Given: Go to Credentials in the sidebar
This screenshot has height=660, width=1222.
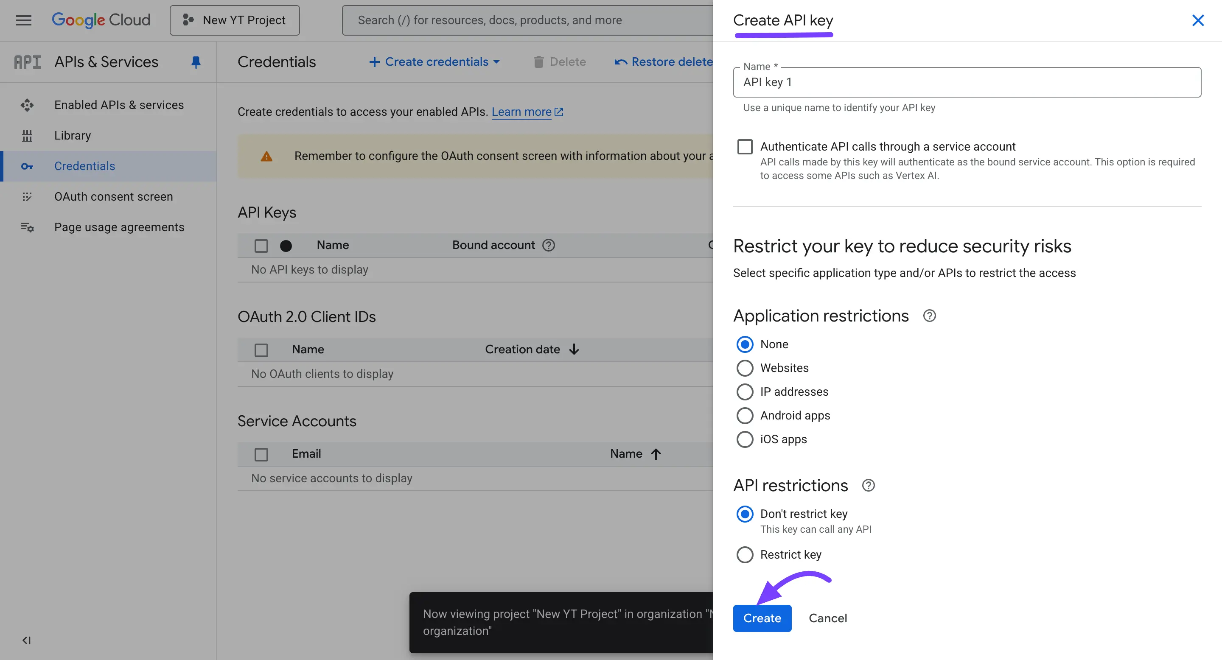Looking at the screenshot, I should (x=84, y=166).
